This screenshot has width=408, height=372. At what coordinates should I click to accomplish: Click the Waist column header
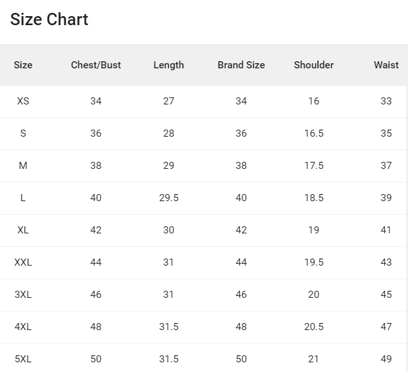point(386,65)
